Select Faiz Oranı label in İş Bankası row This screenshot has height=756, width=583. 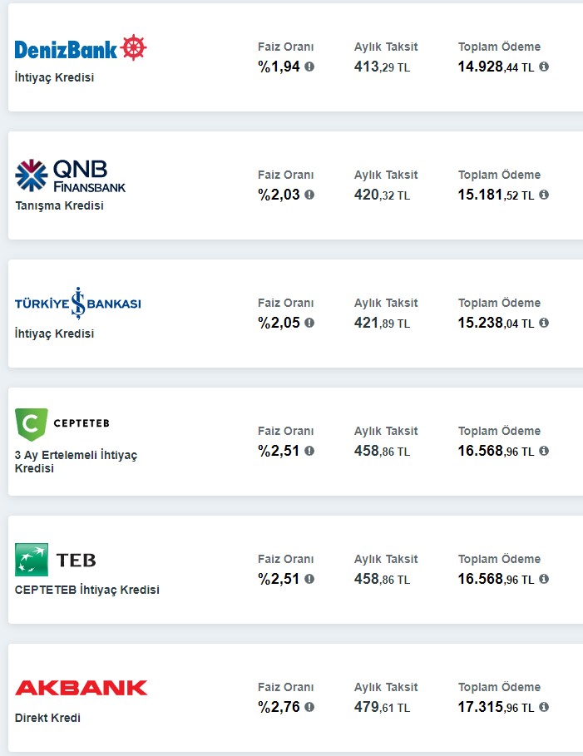coord(285,303)
